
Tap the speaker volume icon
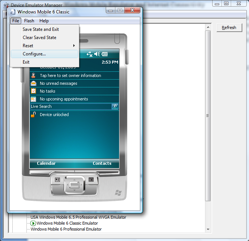pyautogui.click(x=97, y=54)
